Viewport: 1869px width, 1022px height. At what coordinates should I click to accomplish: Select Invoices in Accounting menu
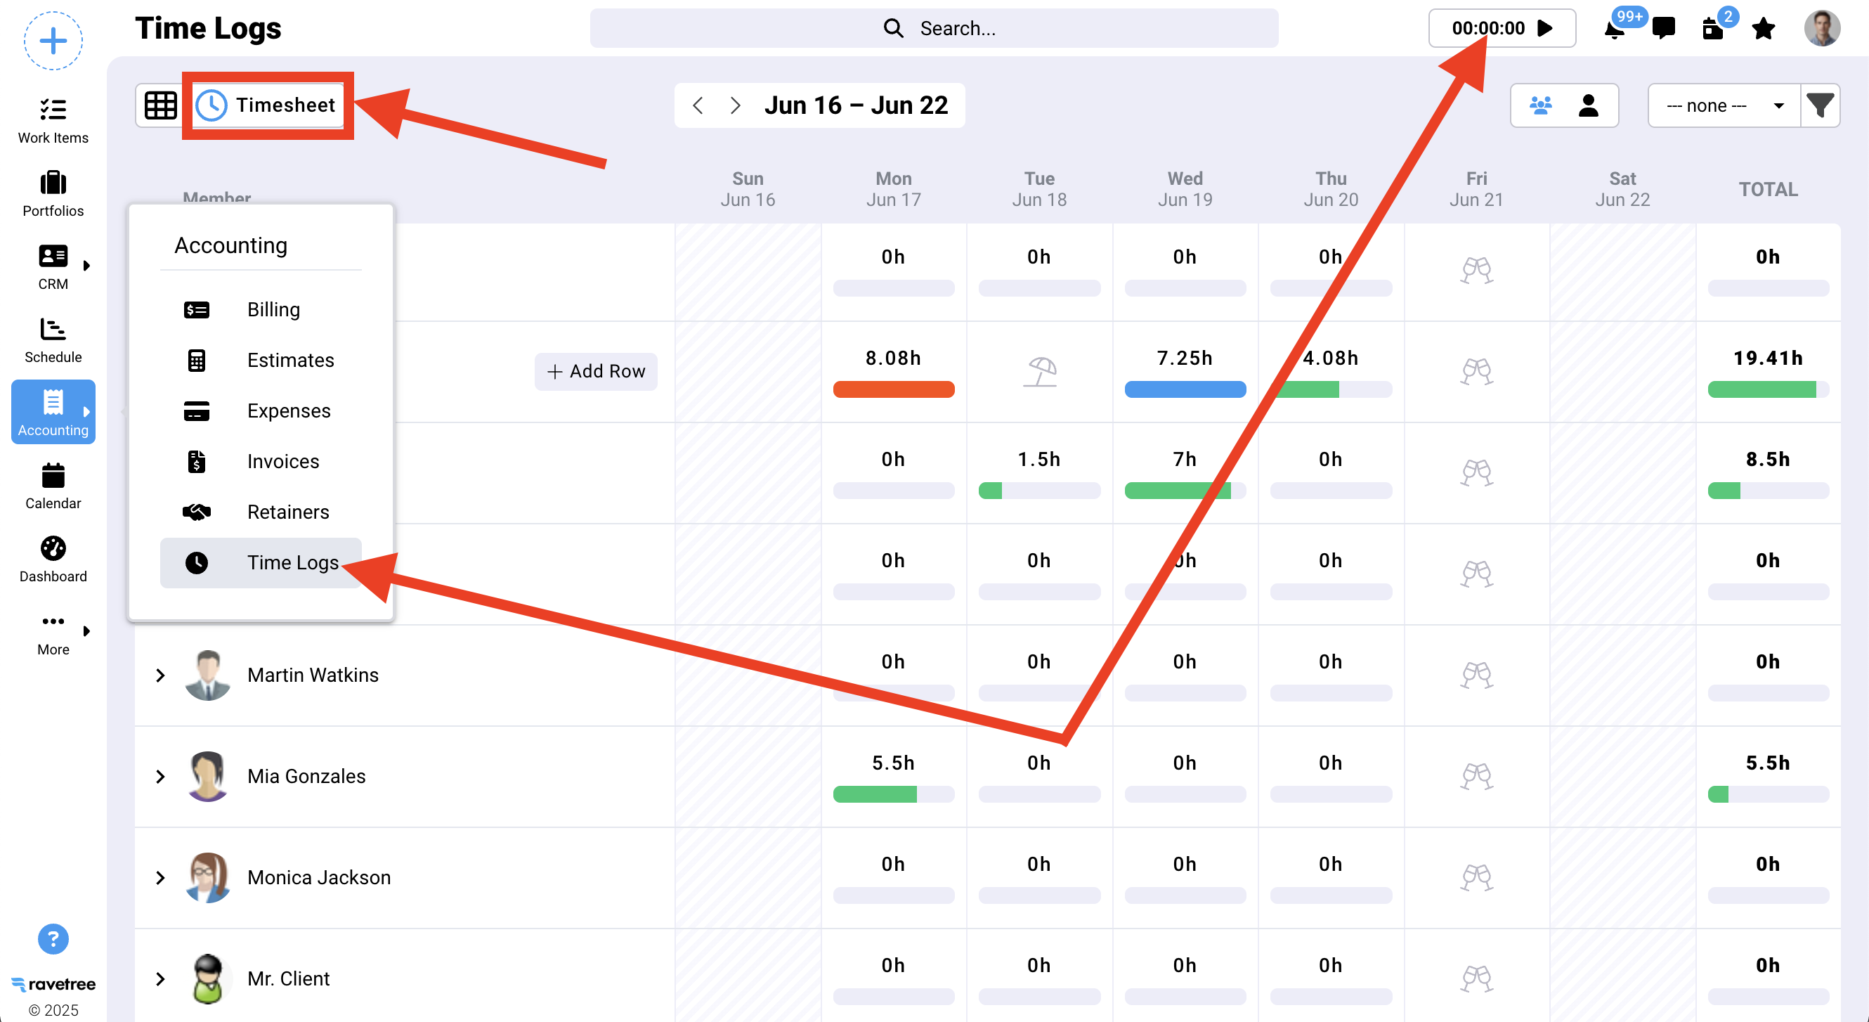[282, 461]
